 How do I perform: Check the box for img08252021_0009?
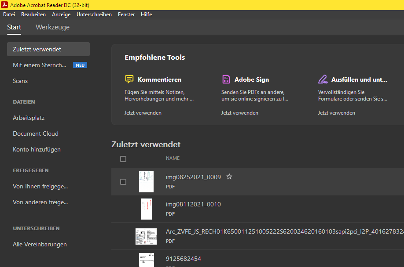(x=123, y=182)
